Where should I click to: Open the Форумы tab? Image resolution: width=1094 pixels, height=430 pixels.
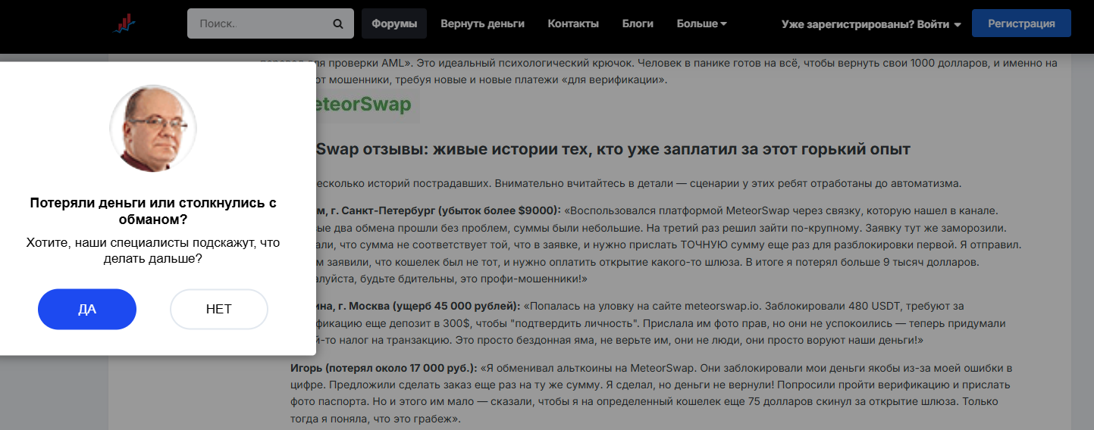pos(394,23)
